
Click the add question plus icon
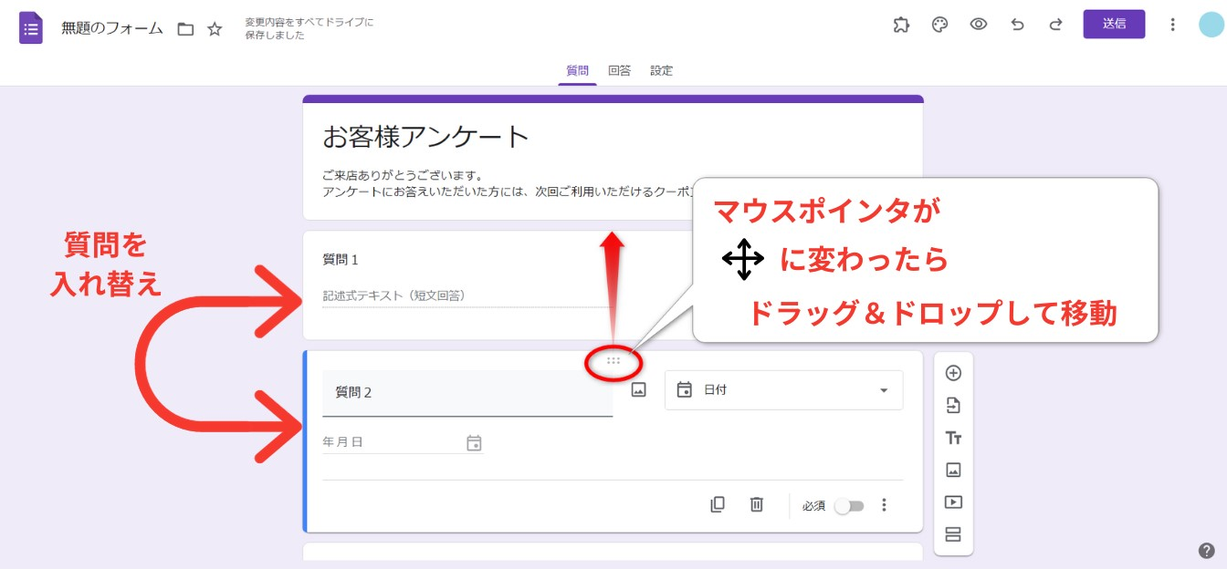tap(953, 373)
